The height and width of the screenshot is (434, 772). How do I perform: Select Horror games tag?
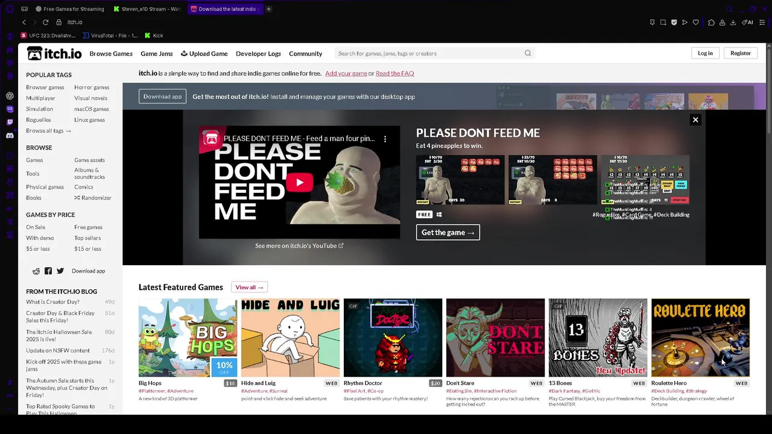coord(92,87)
